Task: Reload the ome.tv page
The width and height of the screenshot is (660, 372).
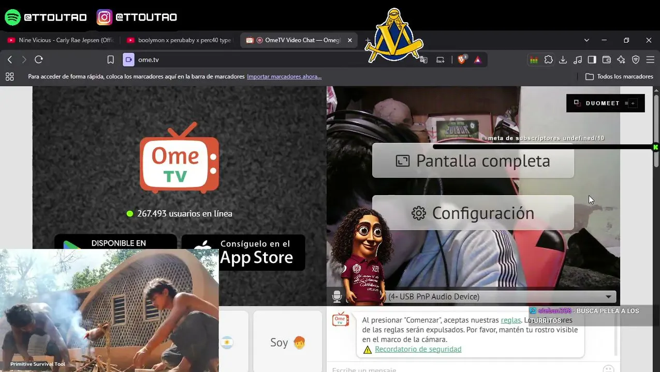Action: (x=39, y=60)
